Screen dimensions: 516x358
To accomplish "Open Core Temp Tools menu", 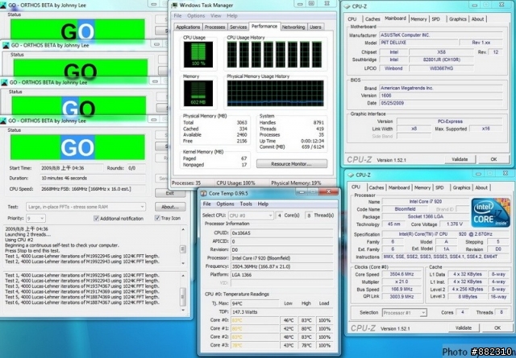I will 246,204.
